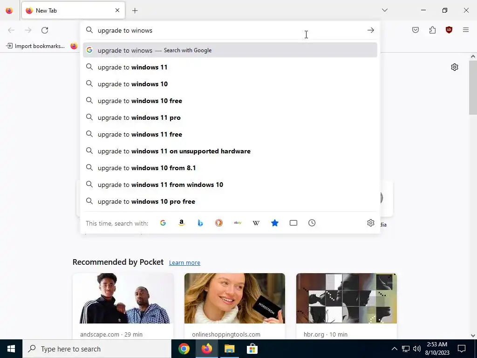Search open tabs with the tab icon
Viewport: 477px width, 358px height.
(x=293, y=223)
